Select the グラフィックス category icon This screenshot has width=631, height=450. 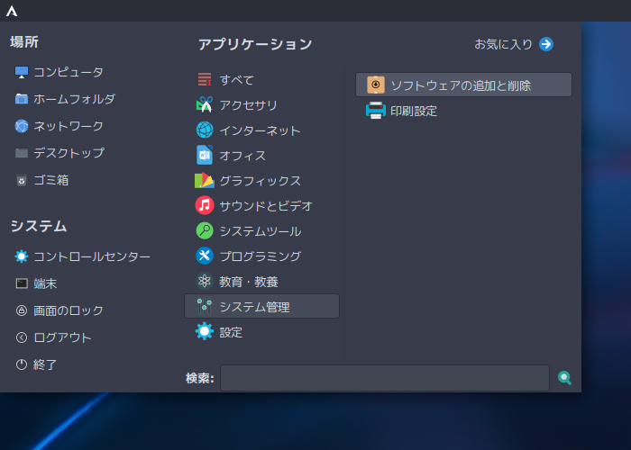coord(205,180)
